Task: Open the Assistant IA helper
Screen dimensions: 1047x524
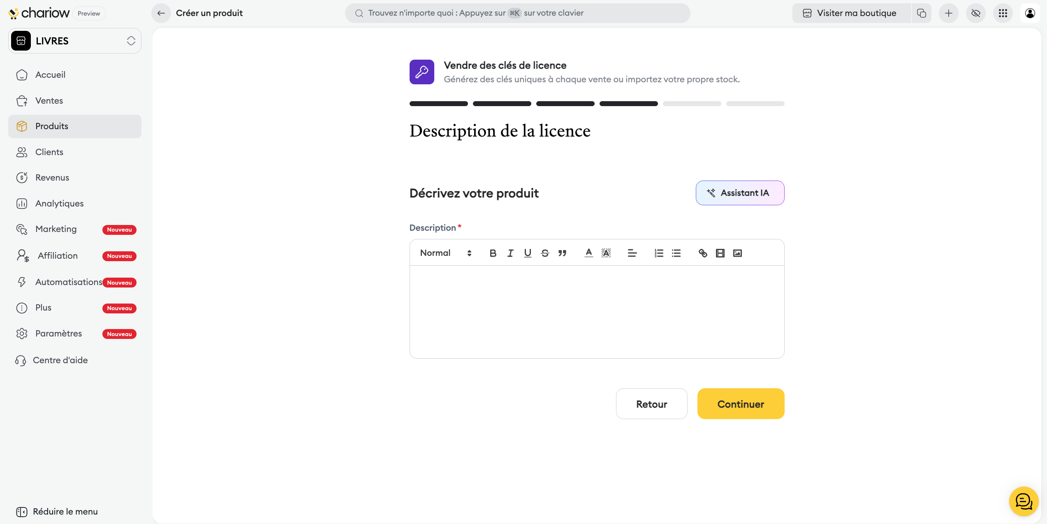Action: [740, 193]
